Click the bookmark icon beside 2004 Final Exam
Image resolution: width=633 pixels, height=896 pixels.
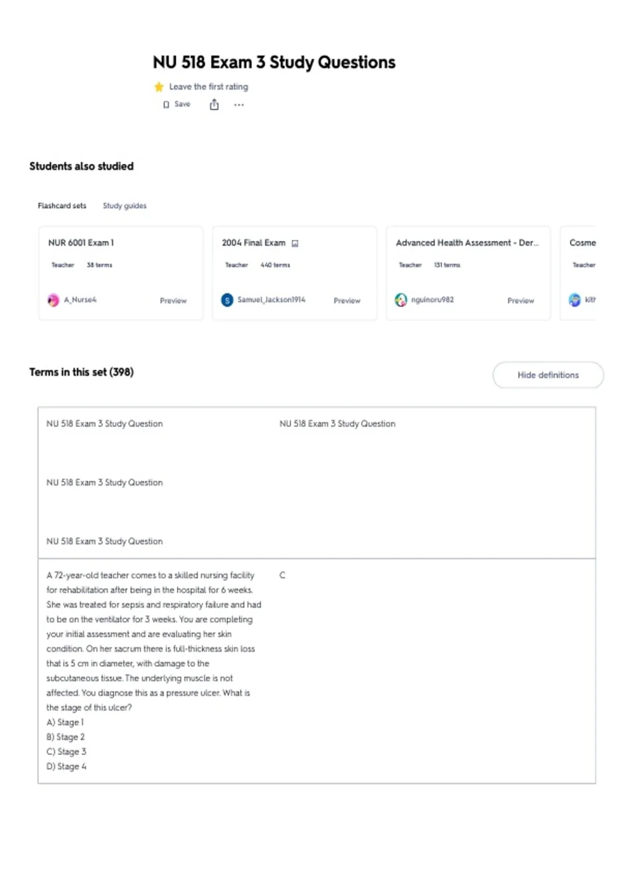[x=295, y=244]
